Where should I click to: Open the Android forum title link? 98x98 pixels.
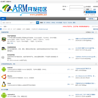coord(10,68)
